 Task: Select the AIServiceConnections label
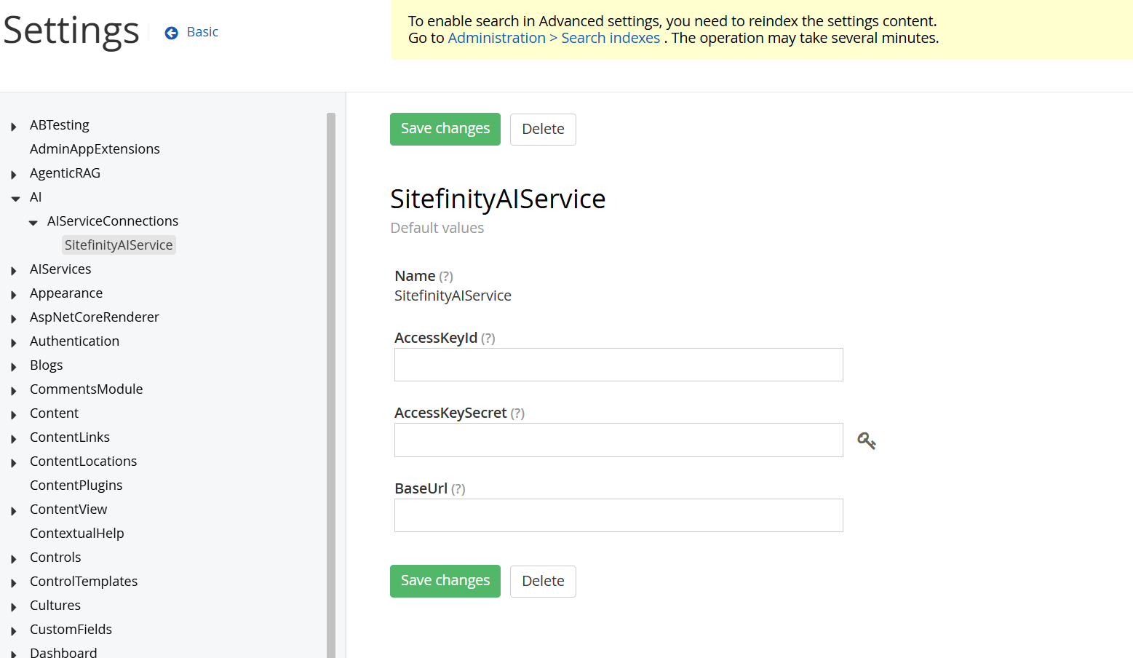(x=113, y=221)
